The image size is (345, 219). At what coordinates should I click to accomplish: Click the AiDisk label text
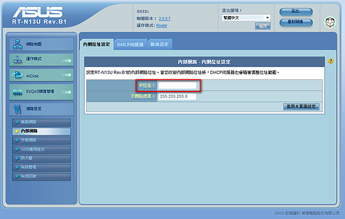tap(32, 76)
